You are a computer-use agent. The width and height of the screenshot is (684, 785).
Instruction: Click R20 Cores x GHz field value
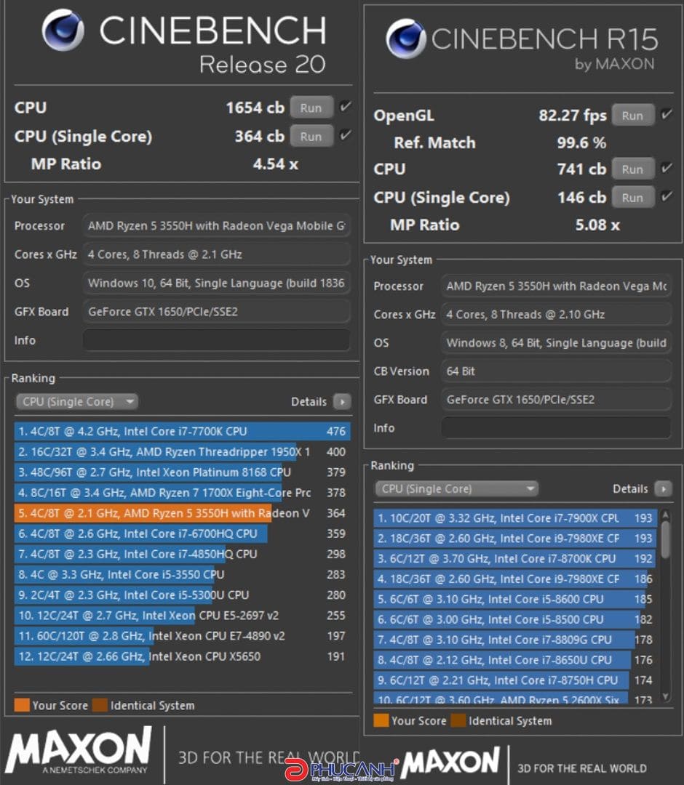click(x=216, y=254)
